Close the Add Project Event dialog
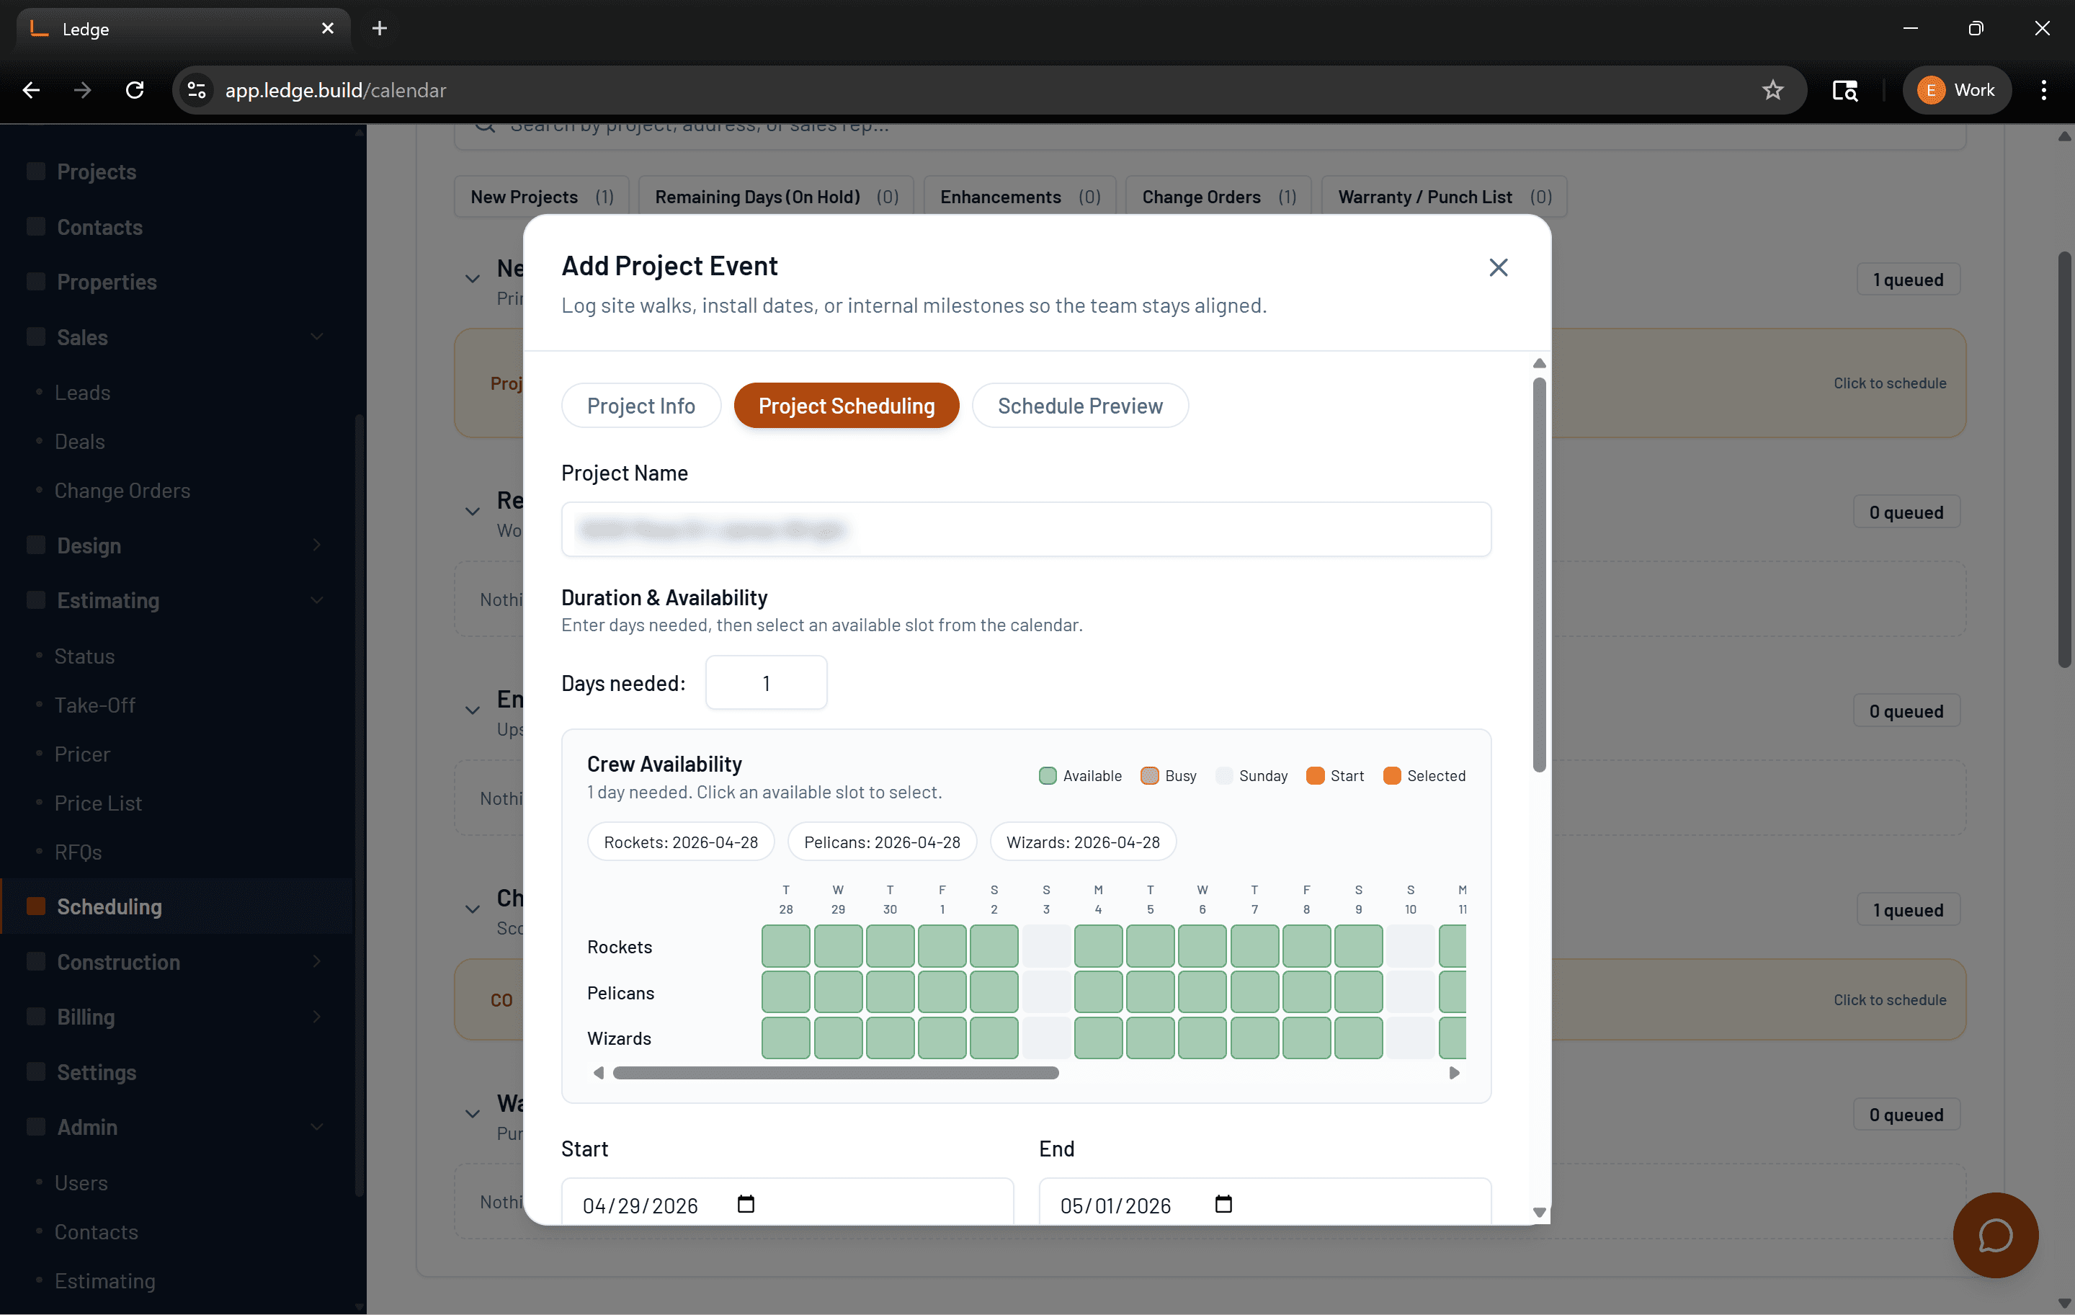The height and width of the screenshot is (1315, 2075). (x=1498, y=267)
